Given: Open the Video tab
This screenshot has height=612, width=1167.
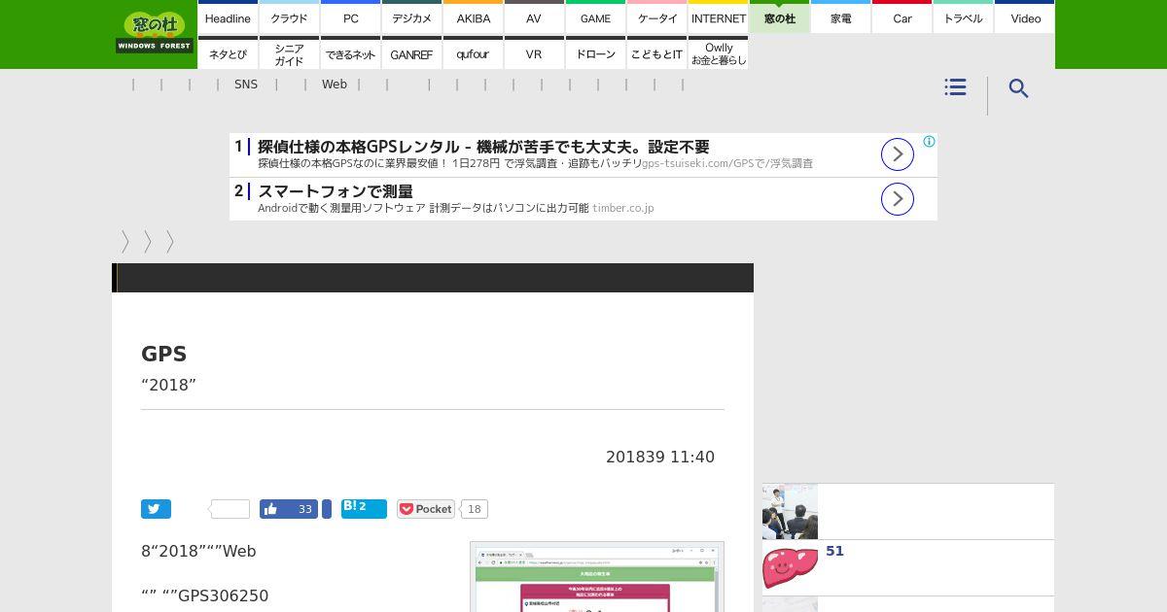Looking at the screenshot, I should click(x=1025, y=17).
